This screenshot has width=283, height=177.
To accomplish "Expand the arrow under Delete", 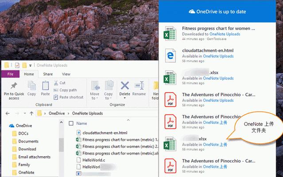I will (125, 98).
